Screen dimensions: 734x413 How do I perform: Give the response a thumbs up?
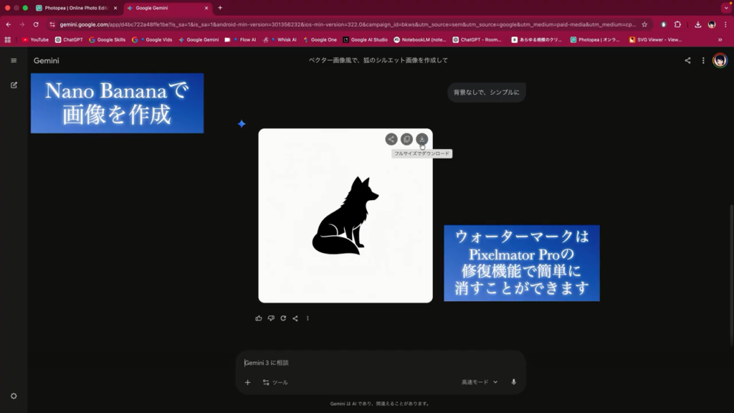tap(259, 318)
